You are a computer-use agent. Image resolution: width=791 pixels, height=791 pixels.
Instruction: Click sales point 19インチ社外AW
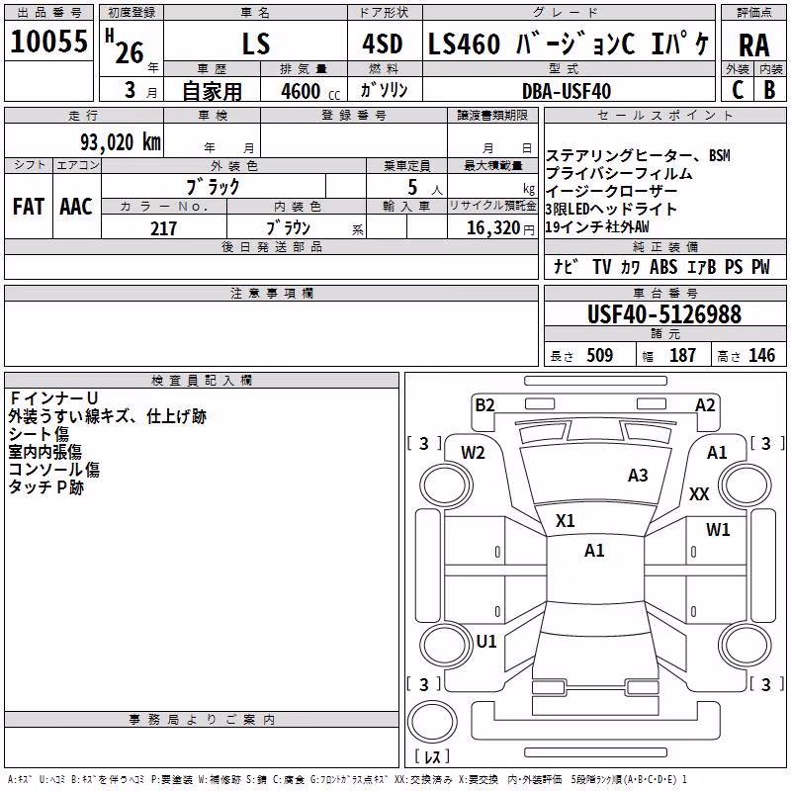point(597,227)
